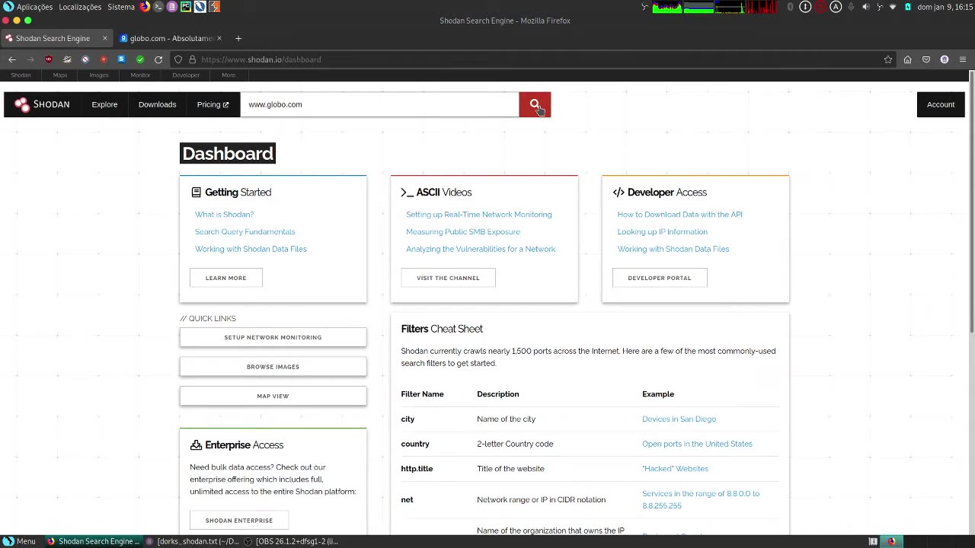This screenshot has width=975, height=548.
Task: Click the profile avatar icon in Firefox toolbar
Action: (x=945, y=59)
